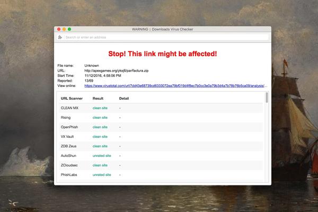Click the red 'Stop!' warning heading
Screen dimensions: 318x212
163,54
